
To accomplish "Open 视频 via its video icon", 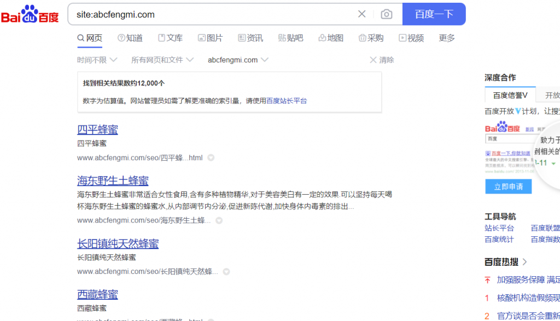I will [x=402, y=38].
